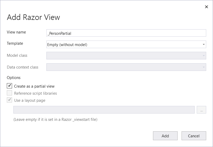Uncheck Create as a partial view
213x147 pixels.
pos(9,86)
